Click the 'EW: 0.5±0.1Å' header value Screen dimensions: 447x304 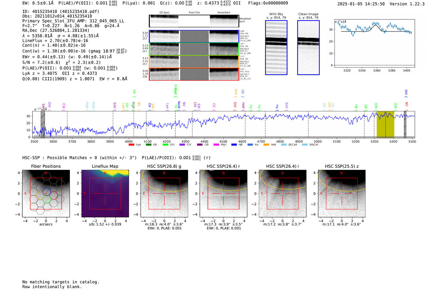pos(38,3)
